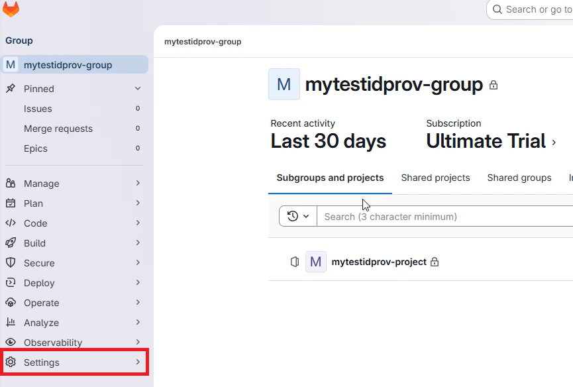Focus the Search or go to box
The width and height of the screenshot is (573, 387).
coord(530,9)
